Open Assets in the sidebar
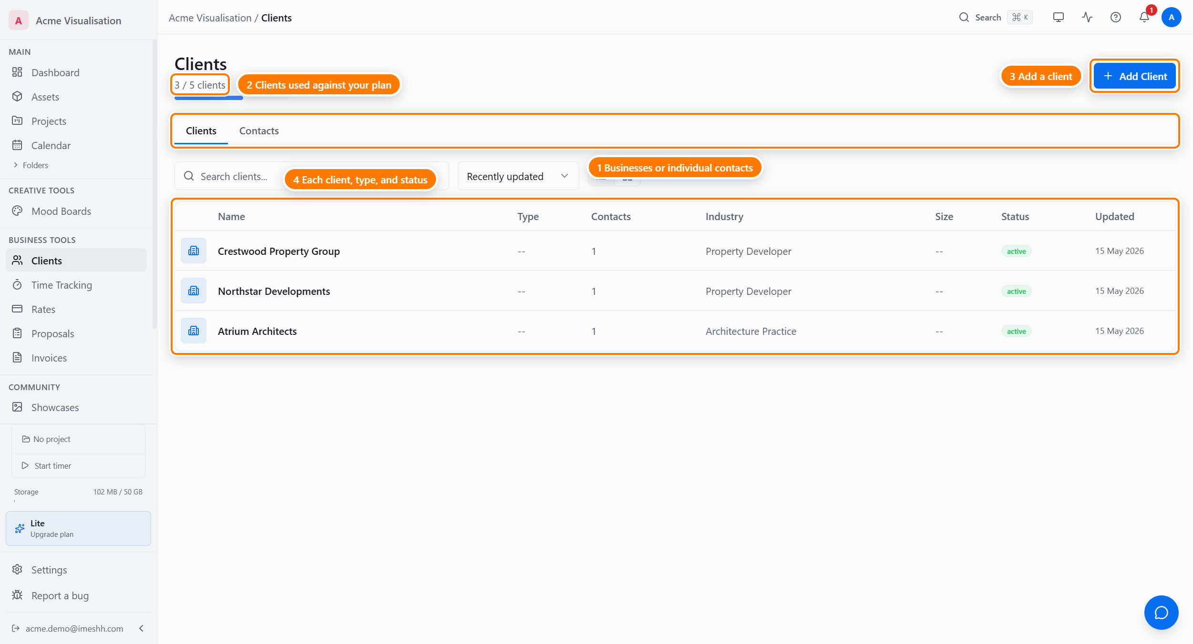The image size is (1193, 644). [76, 97]
